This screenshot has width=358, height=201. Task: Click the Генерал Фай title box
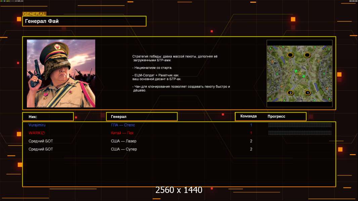[x=84, y=21]
